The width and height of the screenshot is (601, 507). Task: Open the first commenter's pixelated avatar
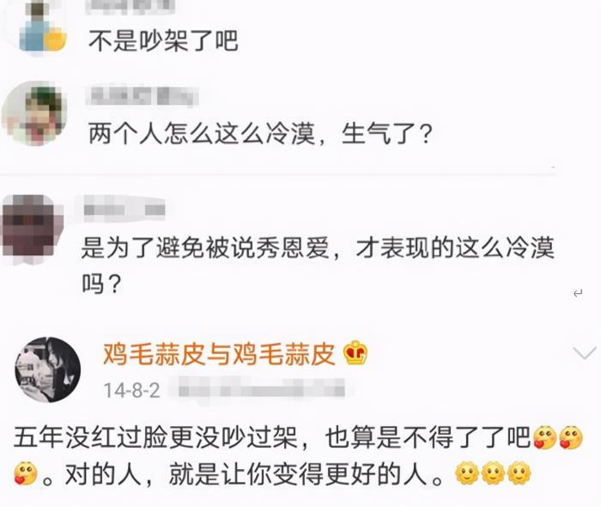click(42, 26)
